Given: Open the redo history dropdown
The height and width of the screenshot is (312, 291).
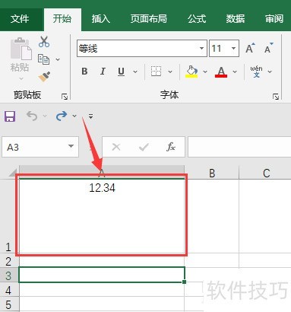Looking at the screenshot, I should coord(74,116).
